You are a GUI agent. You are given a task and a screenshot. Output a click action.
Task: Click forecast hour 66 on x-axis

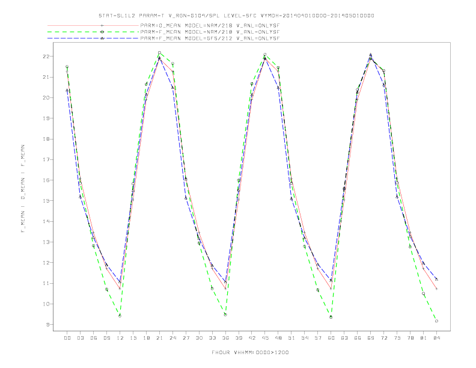pyautogui.click(x=358, y=338)
